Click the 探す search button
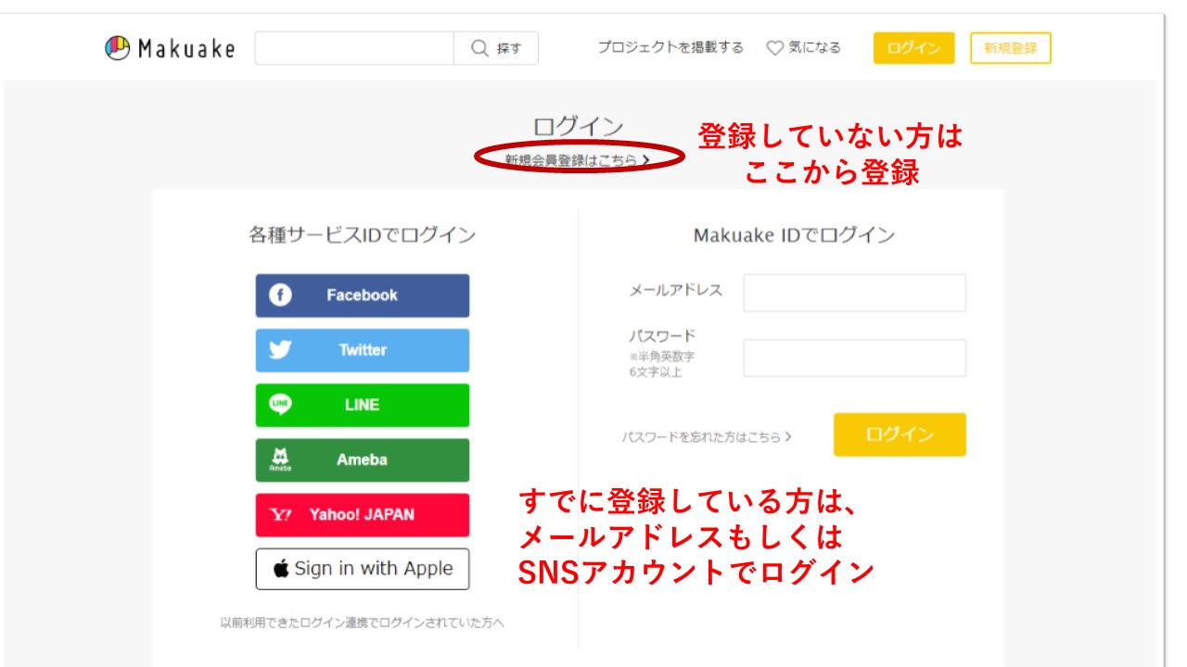Viewport: 1187px width, 667px height. 496,48
